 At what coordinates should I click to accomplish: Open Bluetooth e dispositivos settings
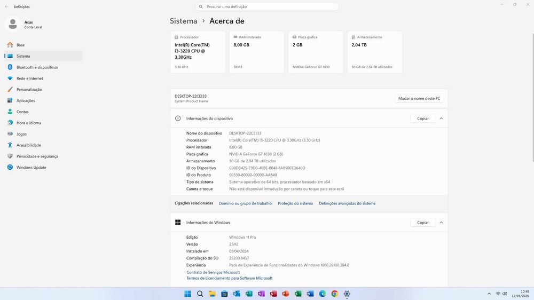(43, 67)
